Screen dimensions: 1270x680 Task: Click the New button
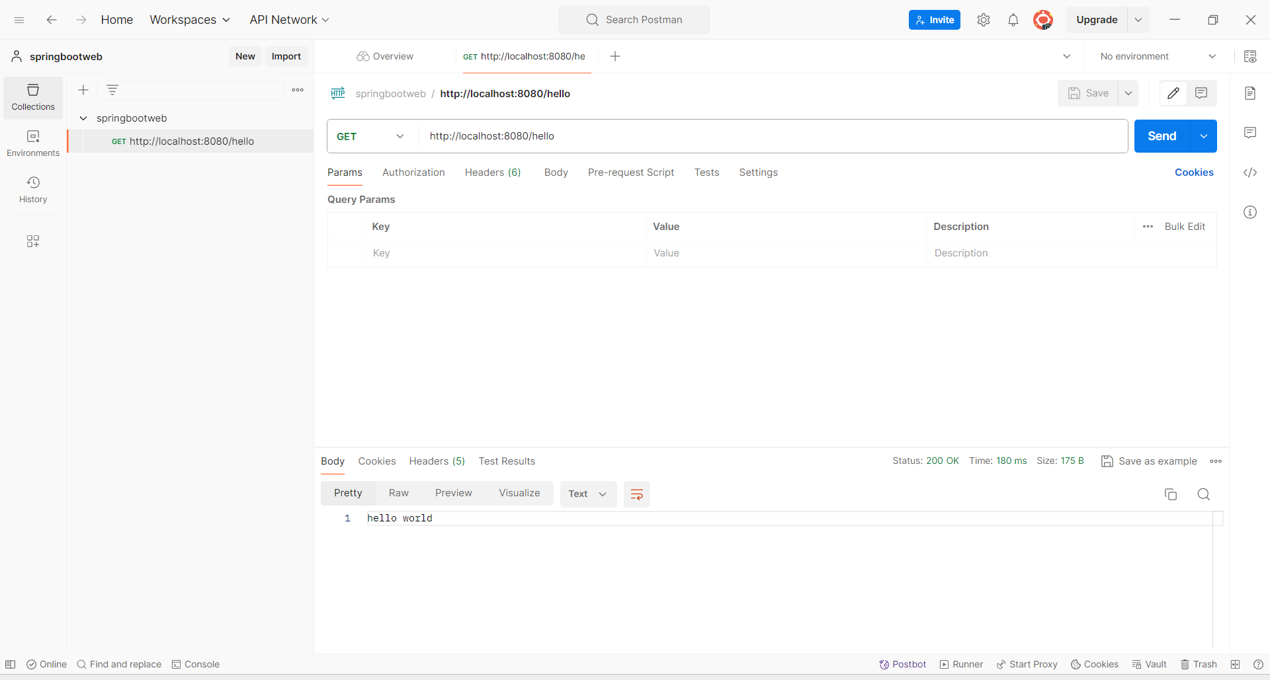pos(245,56)
